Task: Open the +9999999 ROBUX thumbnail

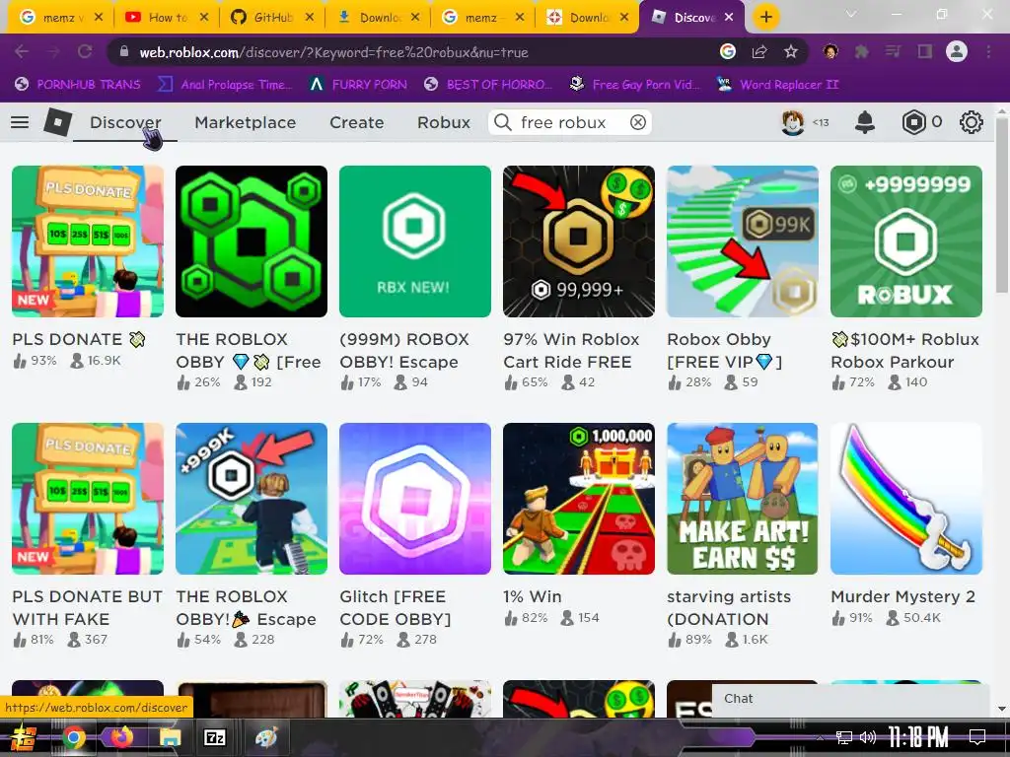Action: click(x=906, y=241)
